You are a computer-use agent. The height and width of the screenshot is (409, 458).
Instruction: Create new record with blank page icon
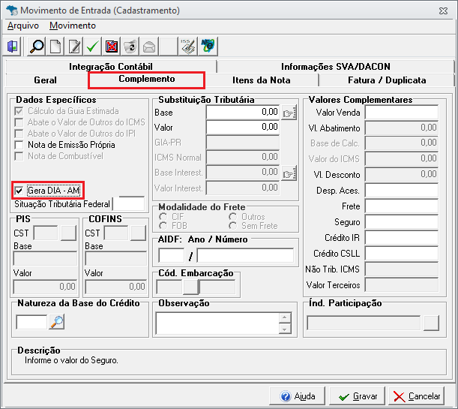coord(55,47)
